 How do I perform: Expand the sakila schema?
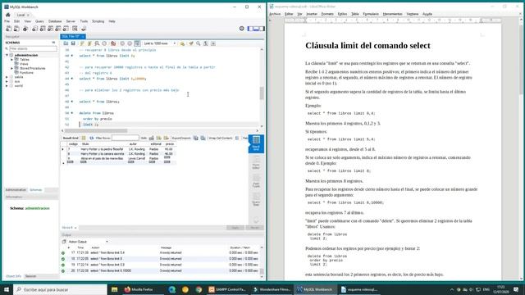click(x=7, y=77)
